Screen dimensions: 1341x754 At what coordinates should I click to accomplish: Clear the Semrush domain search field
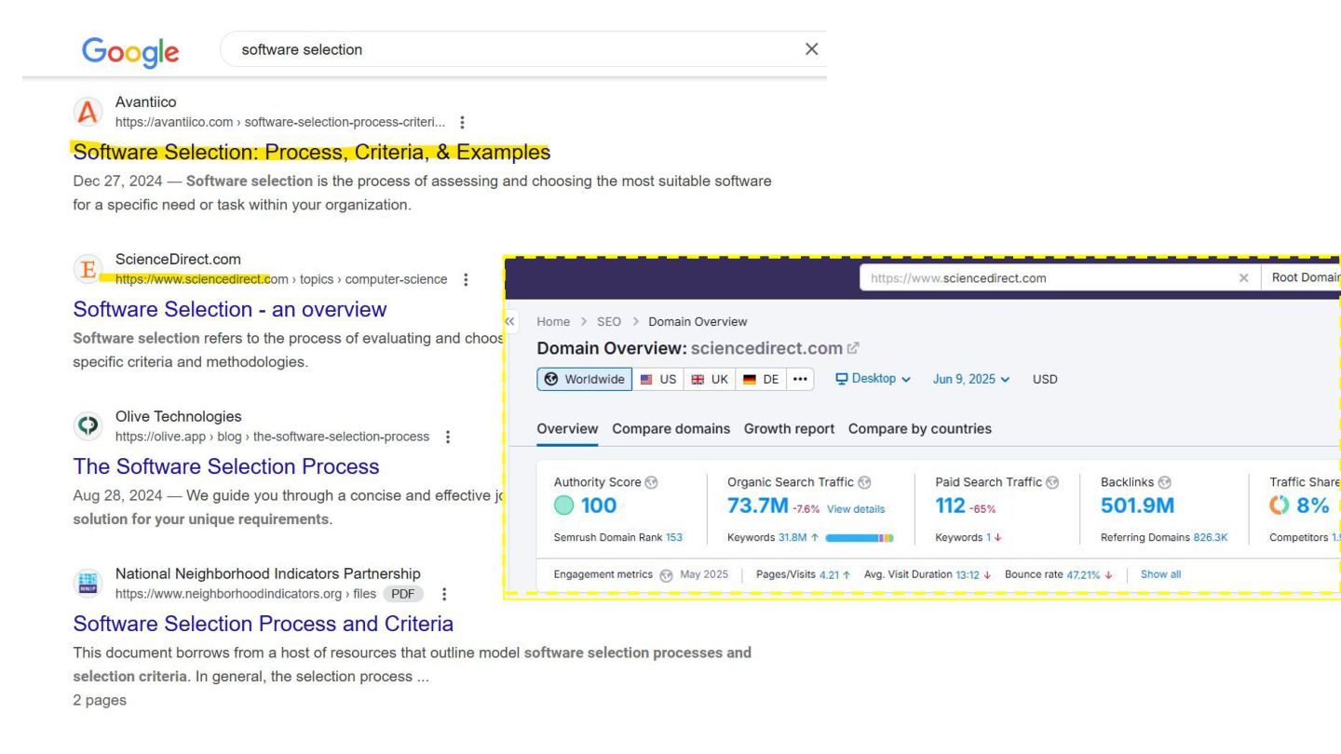(x=1244, y=278)
